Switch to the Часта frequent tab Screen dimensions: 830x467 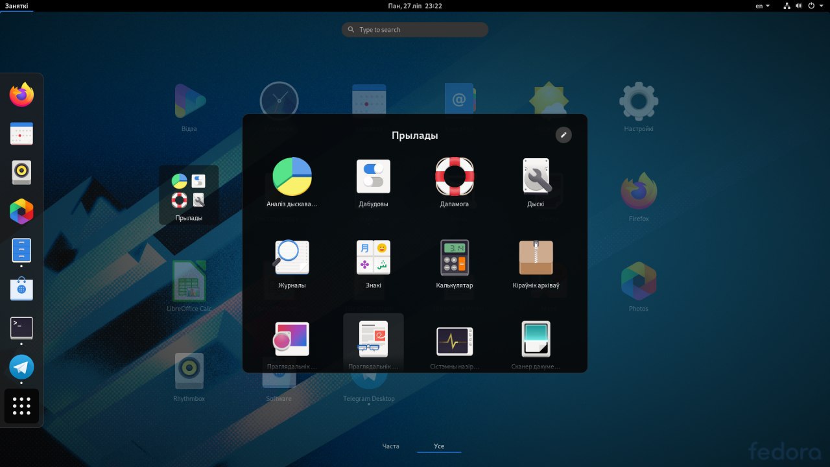coord(391,446)
